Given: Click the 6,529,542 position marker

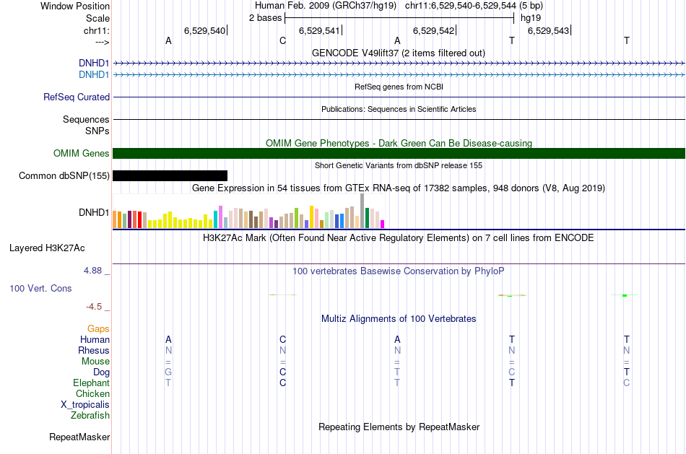Looking at the screenshot, I should pyautogui.click(x=435, y=30).
